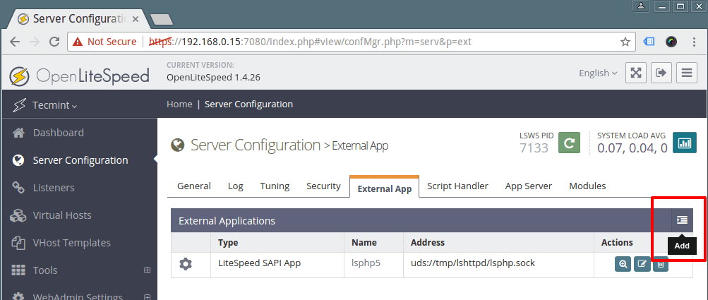Delete the lsphp5 external app
708x300 pixels.
pos(660,264)
